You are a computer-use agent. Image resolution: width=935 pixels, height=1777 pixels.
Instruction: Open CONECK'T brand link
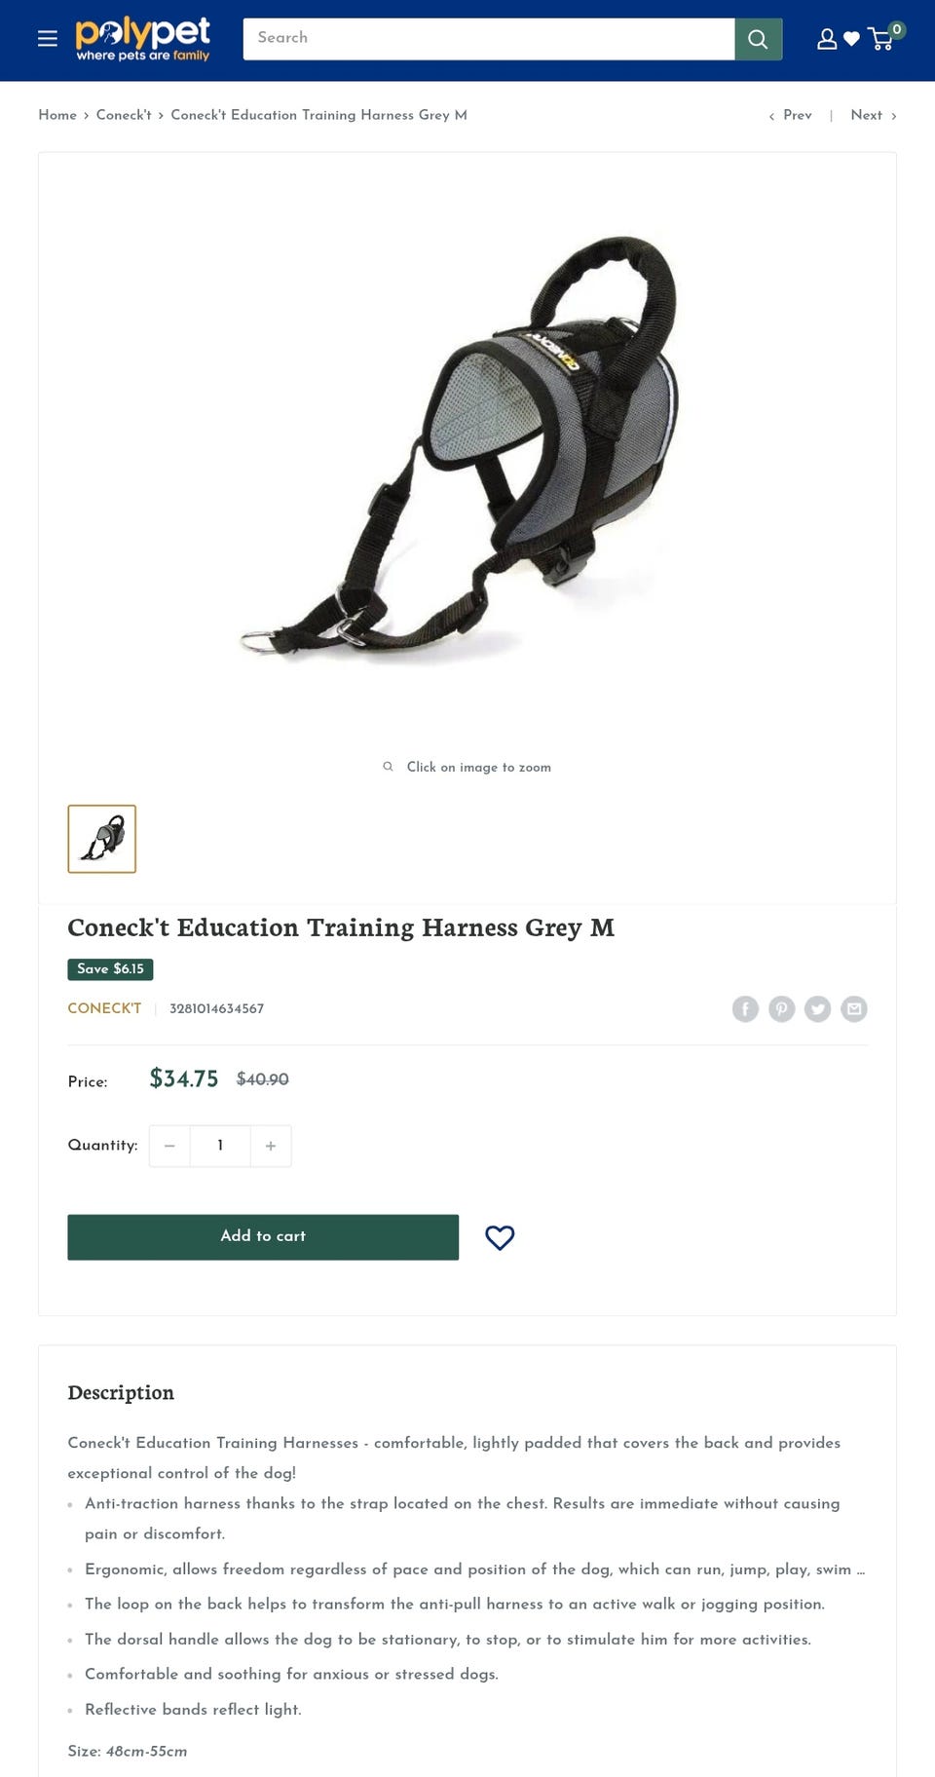(x=104, y=1008)
